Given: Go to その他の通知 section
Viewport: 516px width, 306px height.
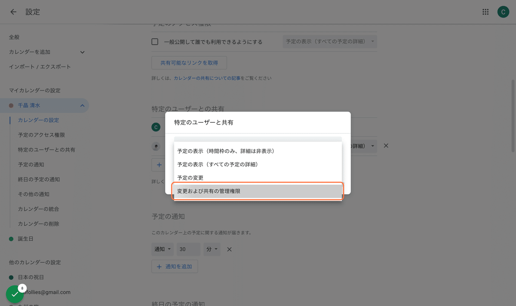Looking at the screenshot, I should [34, 194].
